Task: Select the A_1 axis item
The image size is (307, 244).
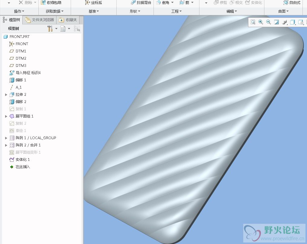Action: coord(16,87)
